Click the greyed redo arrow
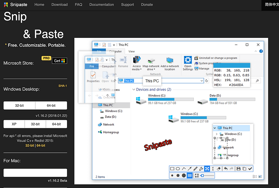Screen dimensions: 279x188 [231, 169]
